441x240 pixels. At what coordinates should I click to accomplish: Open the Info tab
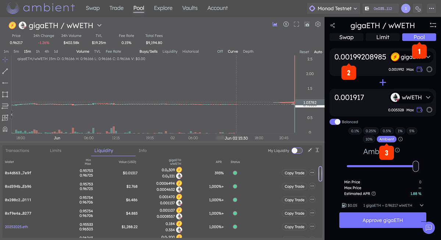pos(143,150)
